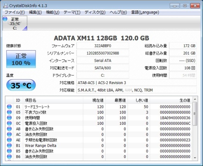The image size is (203, 166).
Task: Click the SMART list scrollbar thumb
Action: pos(195,114)
